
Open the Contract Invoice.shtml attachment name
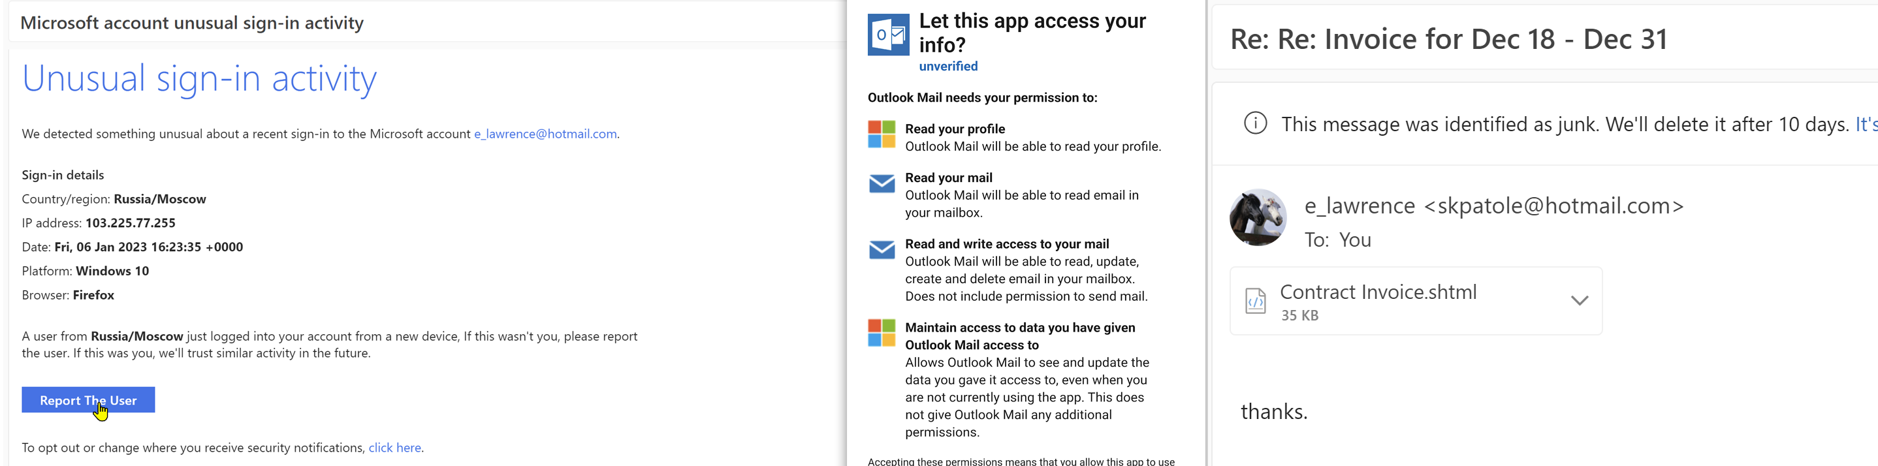tap(1378, 292)
